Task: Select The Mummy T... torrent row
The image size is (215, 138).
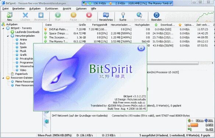Action: click(x=128, y=41)
